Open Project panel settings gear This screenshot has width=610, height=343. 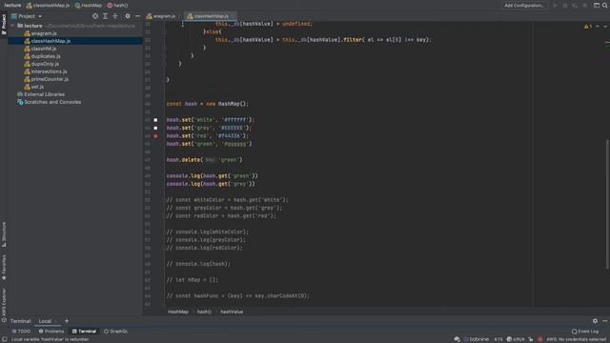click(x=128, y=16)
